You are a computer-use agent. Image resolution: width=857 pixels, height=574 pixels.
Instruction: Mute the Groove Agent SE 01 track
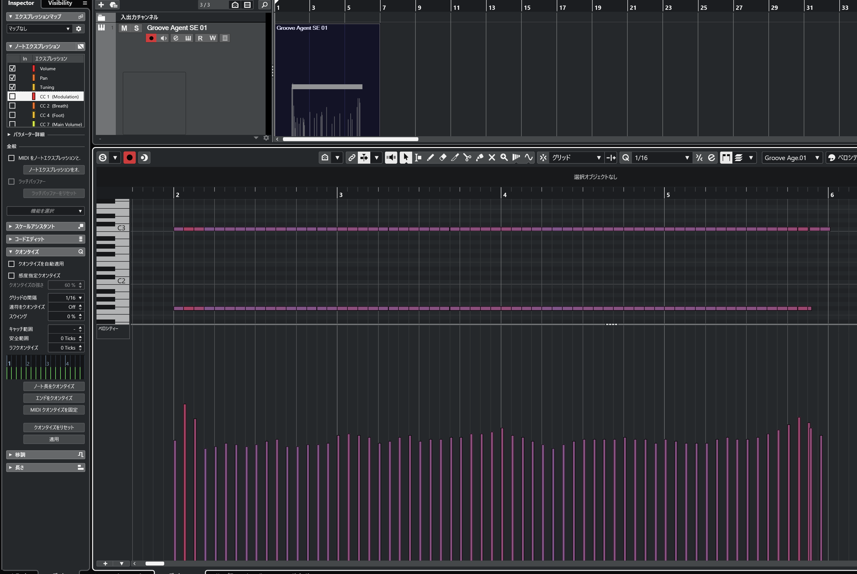pyautogui.click(x=124, y=28)
